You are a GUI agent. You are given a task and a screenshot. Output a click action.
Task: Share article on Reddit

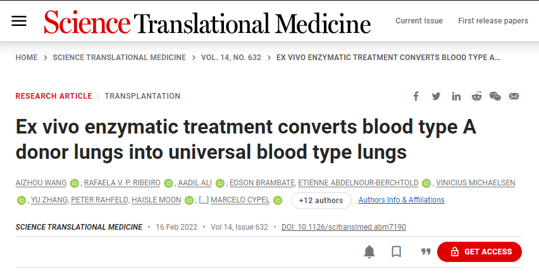[476, 96]
